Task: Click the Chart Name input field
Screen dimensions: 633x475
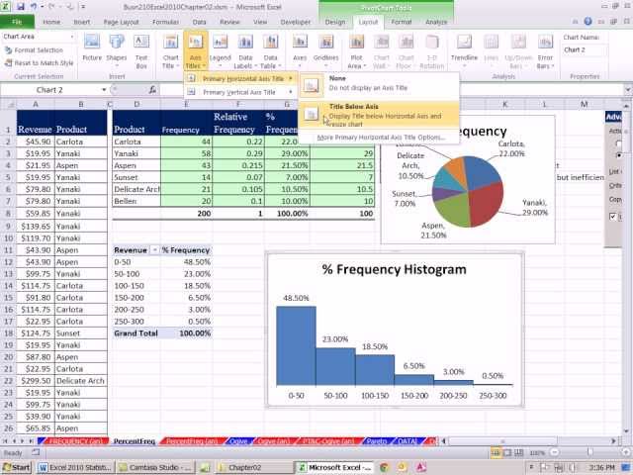Action: click(x=585, y=50)
